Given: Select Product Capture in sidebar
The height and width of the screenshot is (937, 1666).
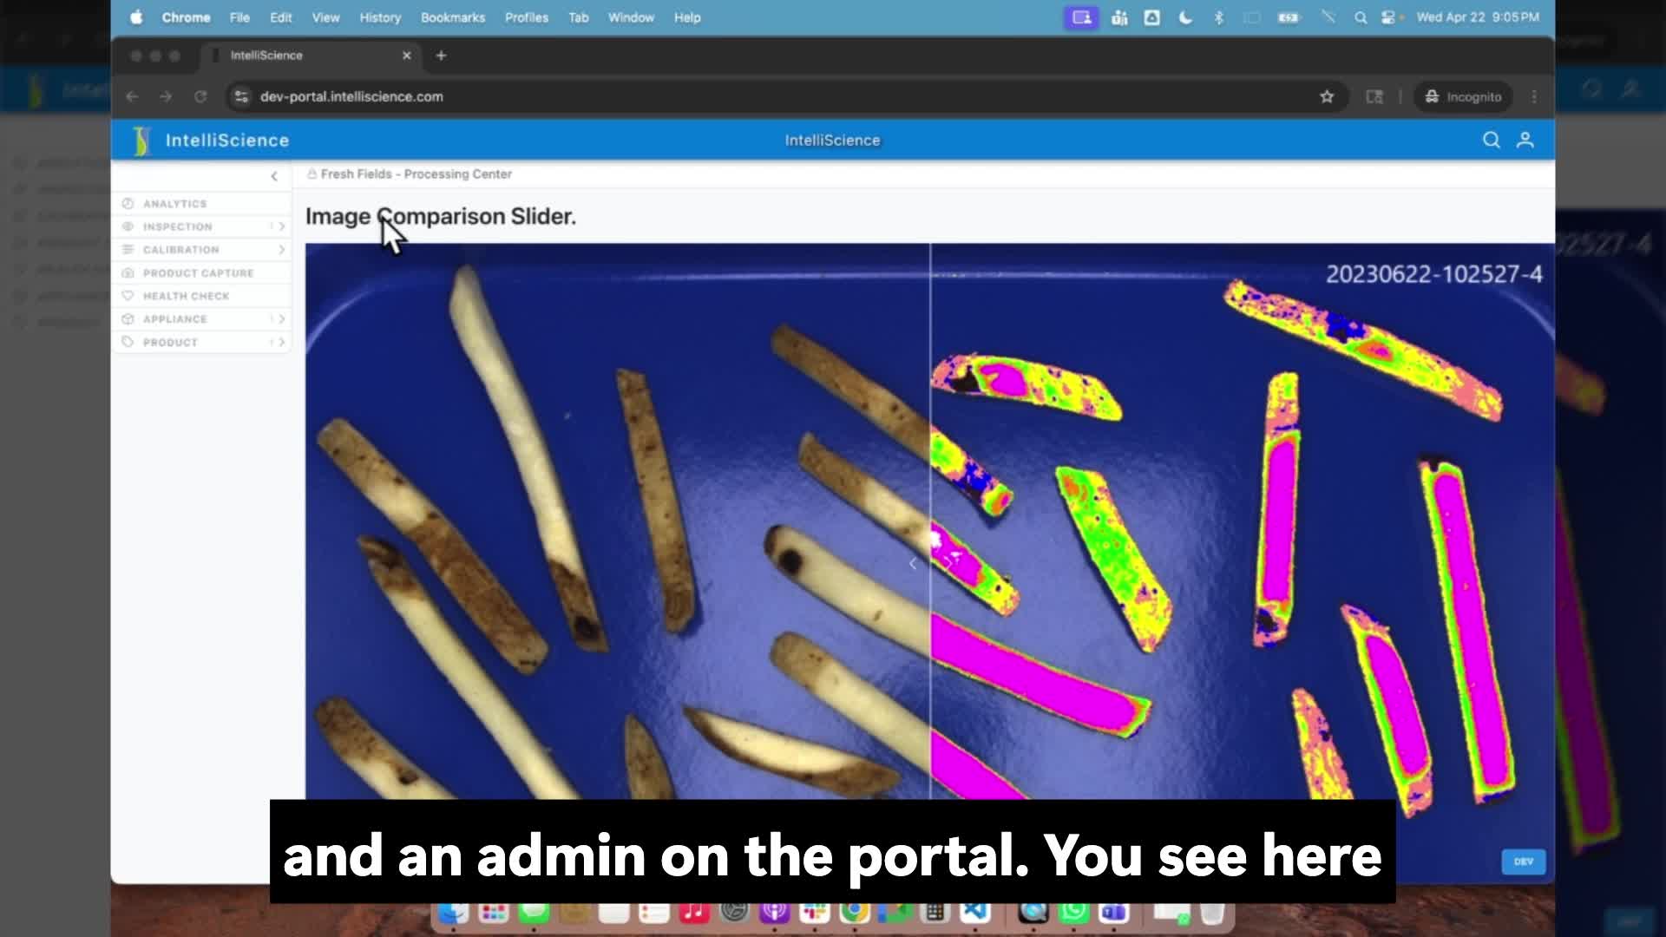Looking at the screenshot, I should (x=198, y=272).
